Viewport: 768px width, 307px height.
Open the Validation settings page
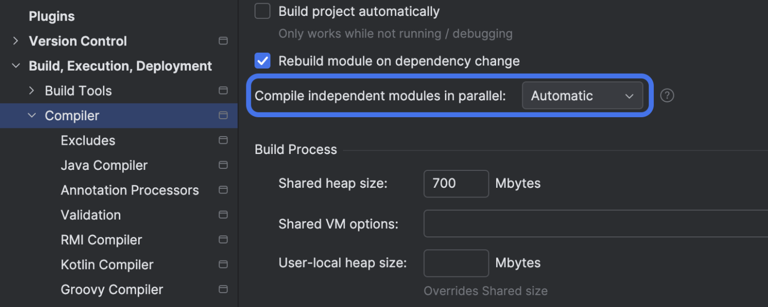(91, 215)
